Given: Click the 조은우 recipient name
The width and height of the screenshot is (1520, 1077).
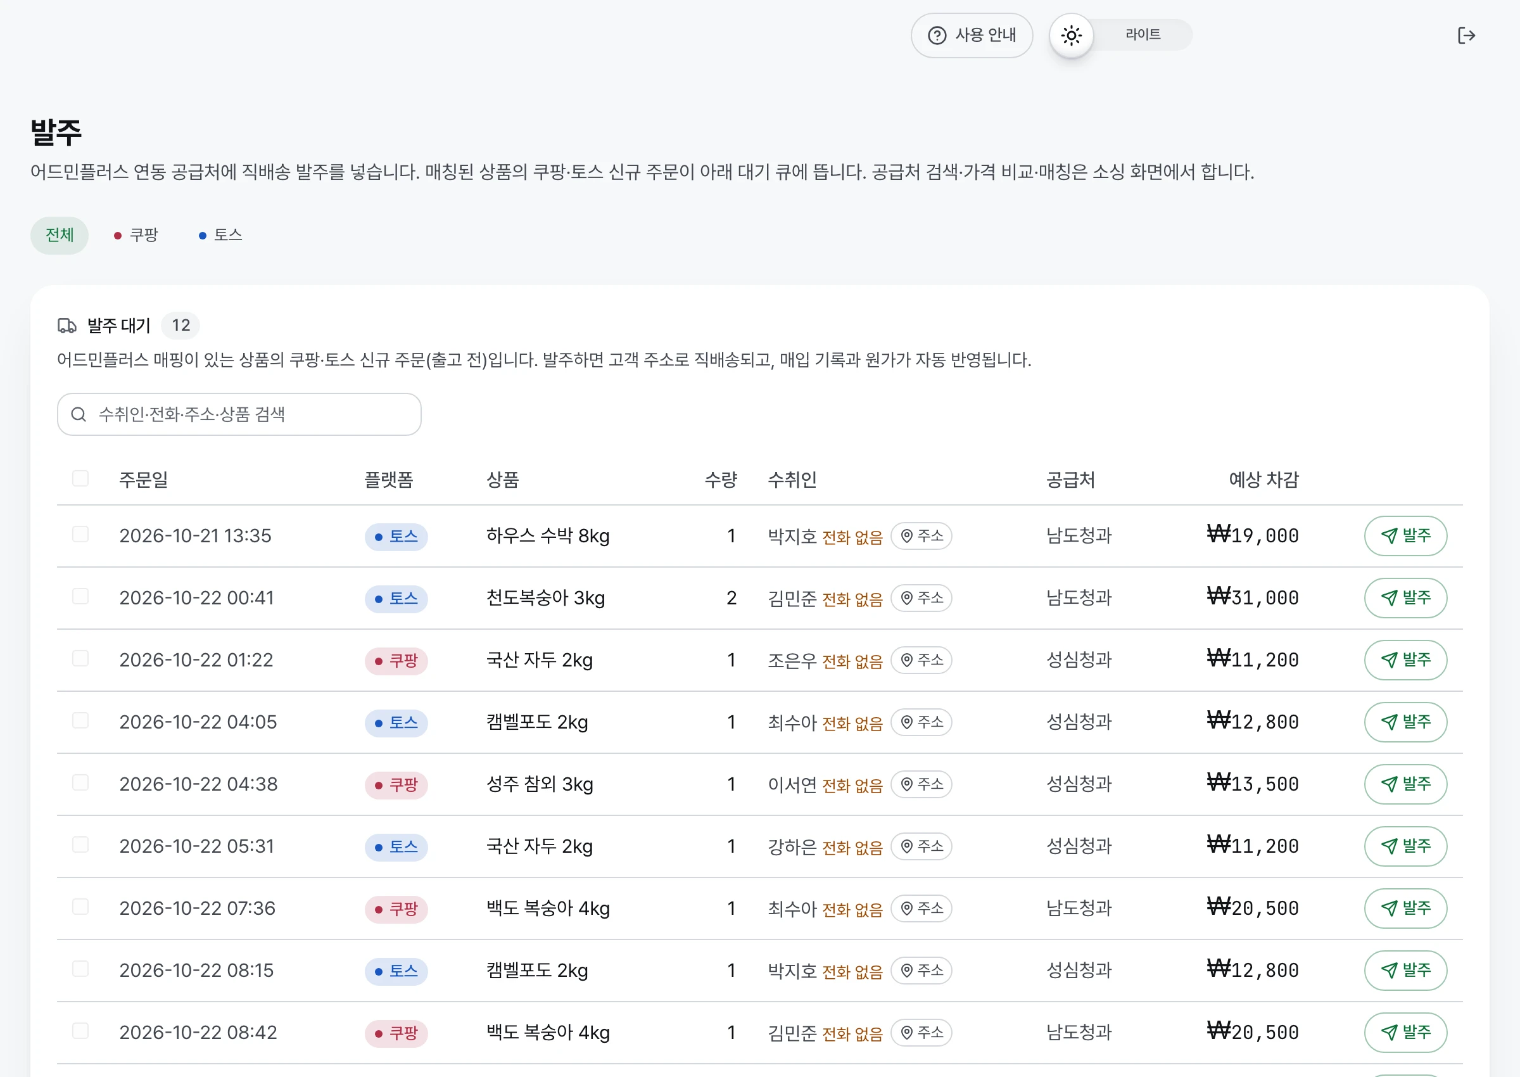Looking at the screenshot, I should (x=792, y=661).
